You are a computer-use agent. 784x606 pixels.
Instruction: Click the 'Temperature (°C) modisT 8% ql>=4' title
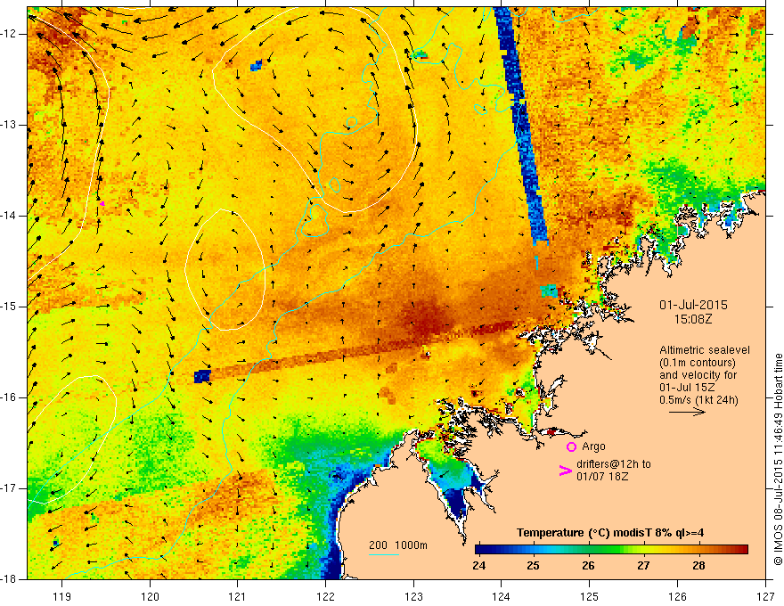[x=610, y=533]
